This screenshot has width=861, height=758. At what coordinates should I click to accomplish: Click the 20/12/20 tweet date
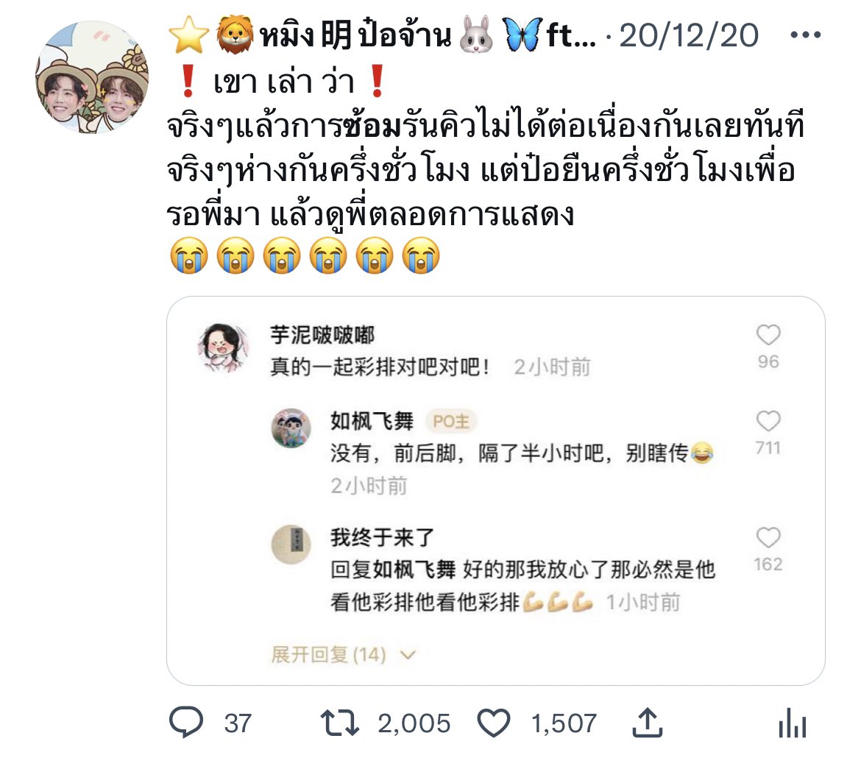[x=689, y=35]
